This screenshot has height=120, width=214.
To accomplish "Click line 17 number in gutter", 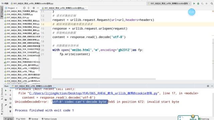I will (42, 37).
